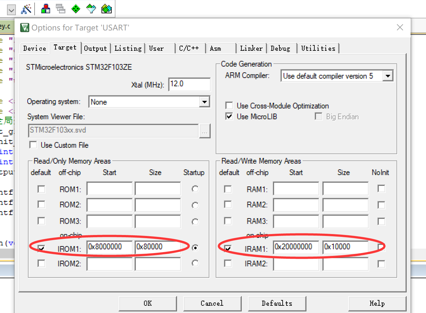This screenshot has height=313, width=426.
Task: Select the ROM1 Startup radio button
Action: [x=195, y=189]
